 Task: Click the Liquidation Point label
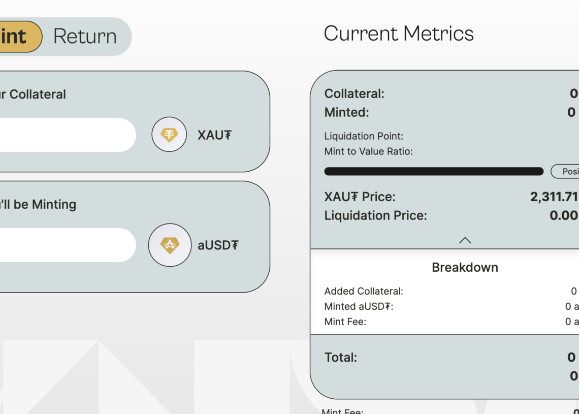coord(364,136)
